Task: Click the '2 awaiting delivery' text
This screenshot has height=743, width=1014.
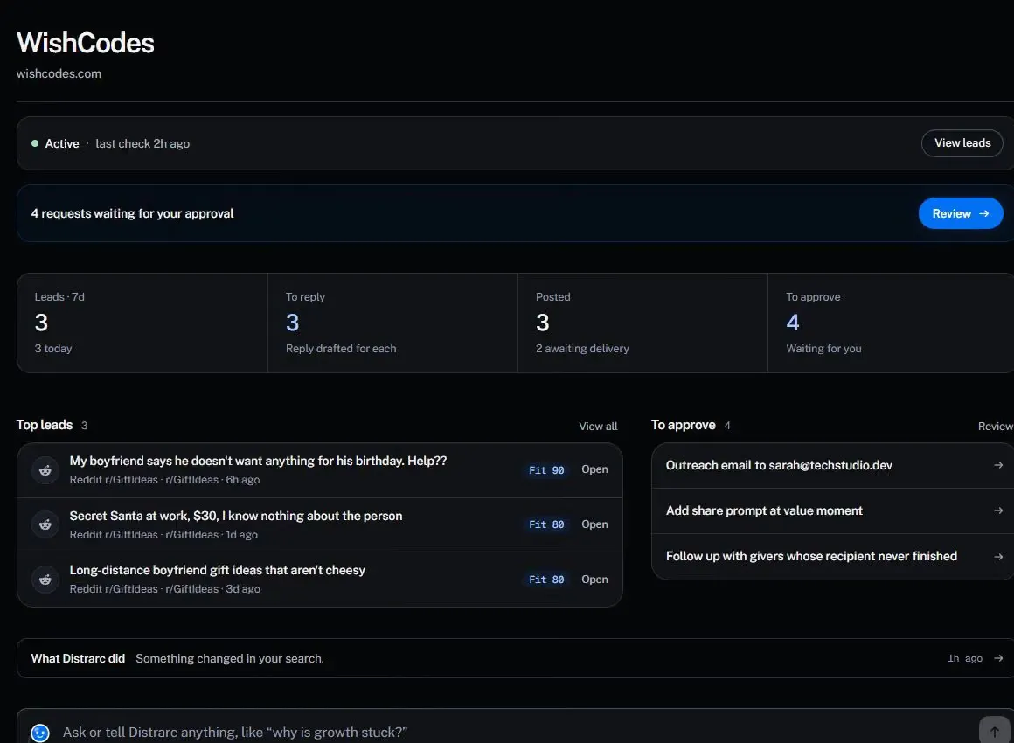Action: click(583, 349)
